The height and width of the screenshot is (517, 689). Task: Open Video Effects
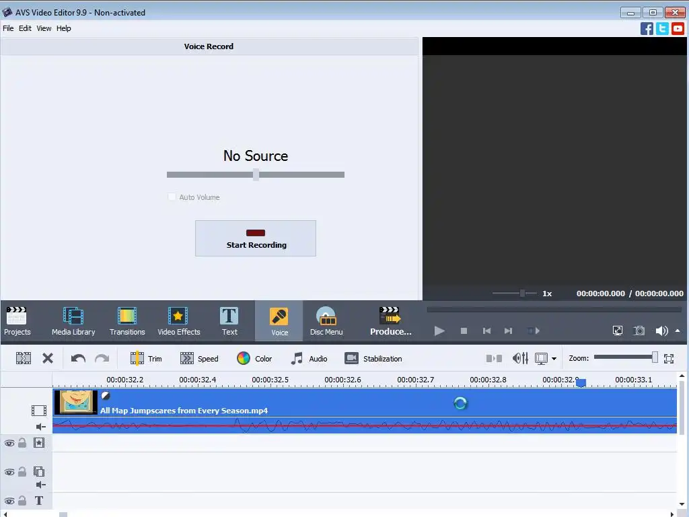coord(178,321)
